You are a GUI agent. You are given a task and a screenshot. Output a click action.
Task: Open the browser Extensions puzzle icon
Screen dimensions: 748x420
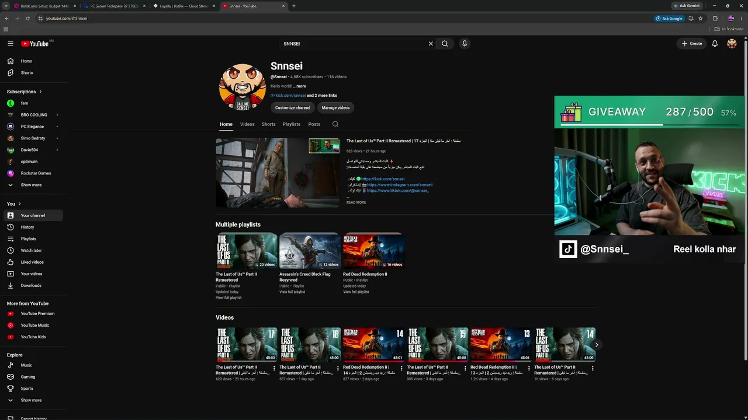coord(715,18)
